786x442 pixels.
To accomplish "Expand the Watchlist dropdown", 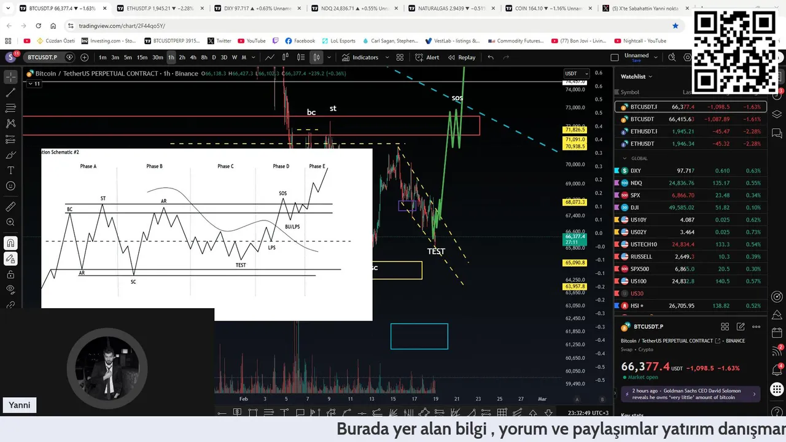I will (x=636, y=77).
